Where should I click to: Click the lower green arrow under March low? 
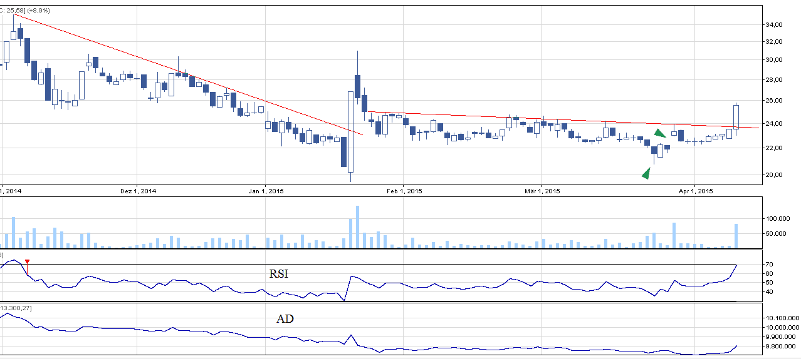click(646, 173)
